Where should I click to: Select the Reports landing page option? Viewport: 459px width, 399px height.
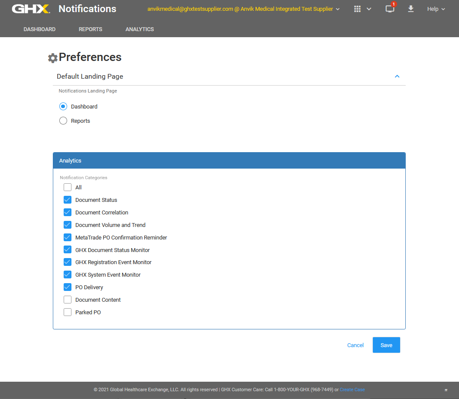point(63,121)
